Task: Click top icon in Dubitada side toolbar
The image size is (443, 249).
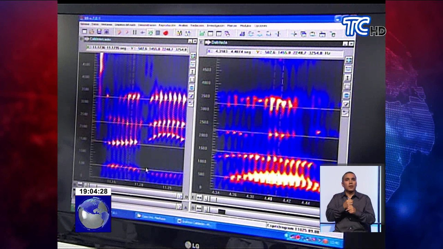Action: click(349, 60)
